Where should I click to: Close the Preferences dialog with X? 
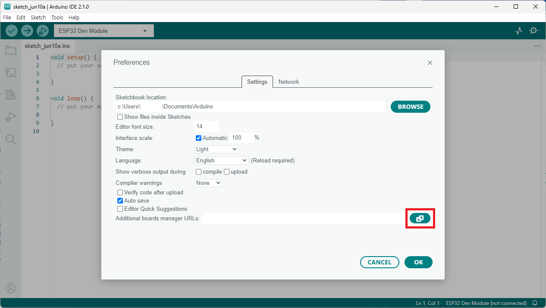tap(430, 63)
